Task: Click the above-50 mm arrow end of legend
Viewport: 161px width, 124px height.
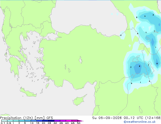Action: pos(80,121)
